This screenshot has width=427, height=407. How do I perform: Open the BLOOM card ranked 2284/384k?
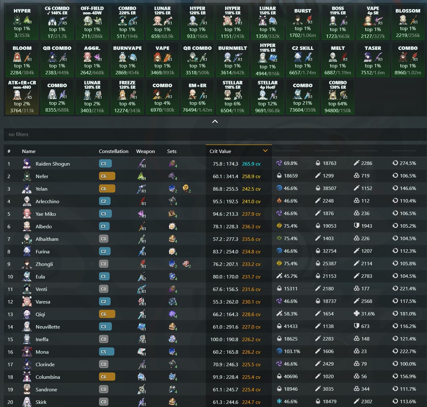(x=22, y=60)
